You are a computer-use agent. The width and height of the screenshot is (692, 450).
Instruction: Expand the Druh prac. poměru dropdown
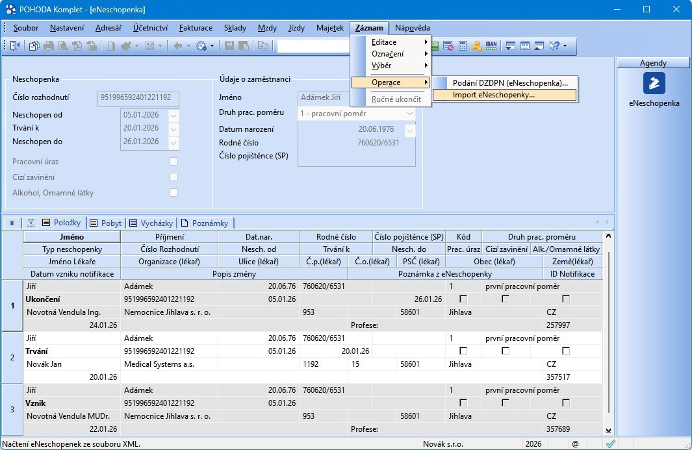tap(409, 114)
